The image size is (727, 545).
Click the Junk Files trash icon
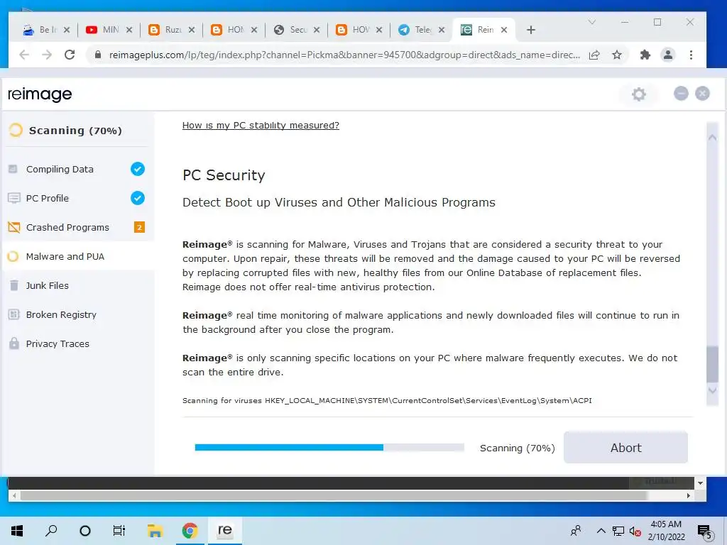(x=14, y=285)
